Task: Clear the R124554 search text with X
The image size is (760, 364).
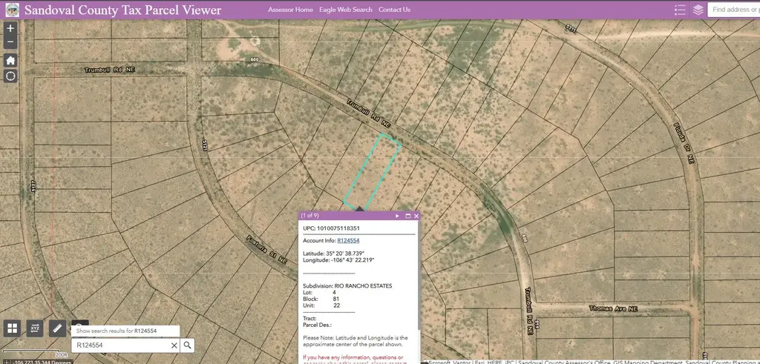Action: 174,345
